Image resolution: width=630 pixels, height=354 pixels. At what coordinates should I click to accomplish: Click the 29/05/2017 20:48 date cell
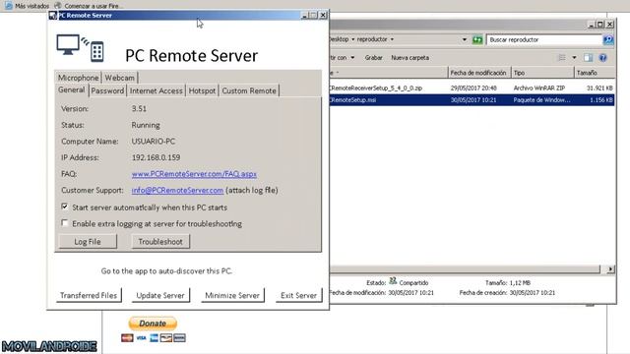tap(473, 88)
